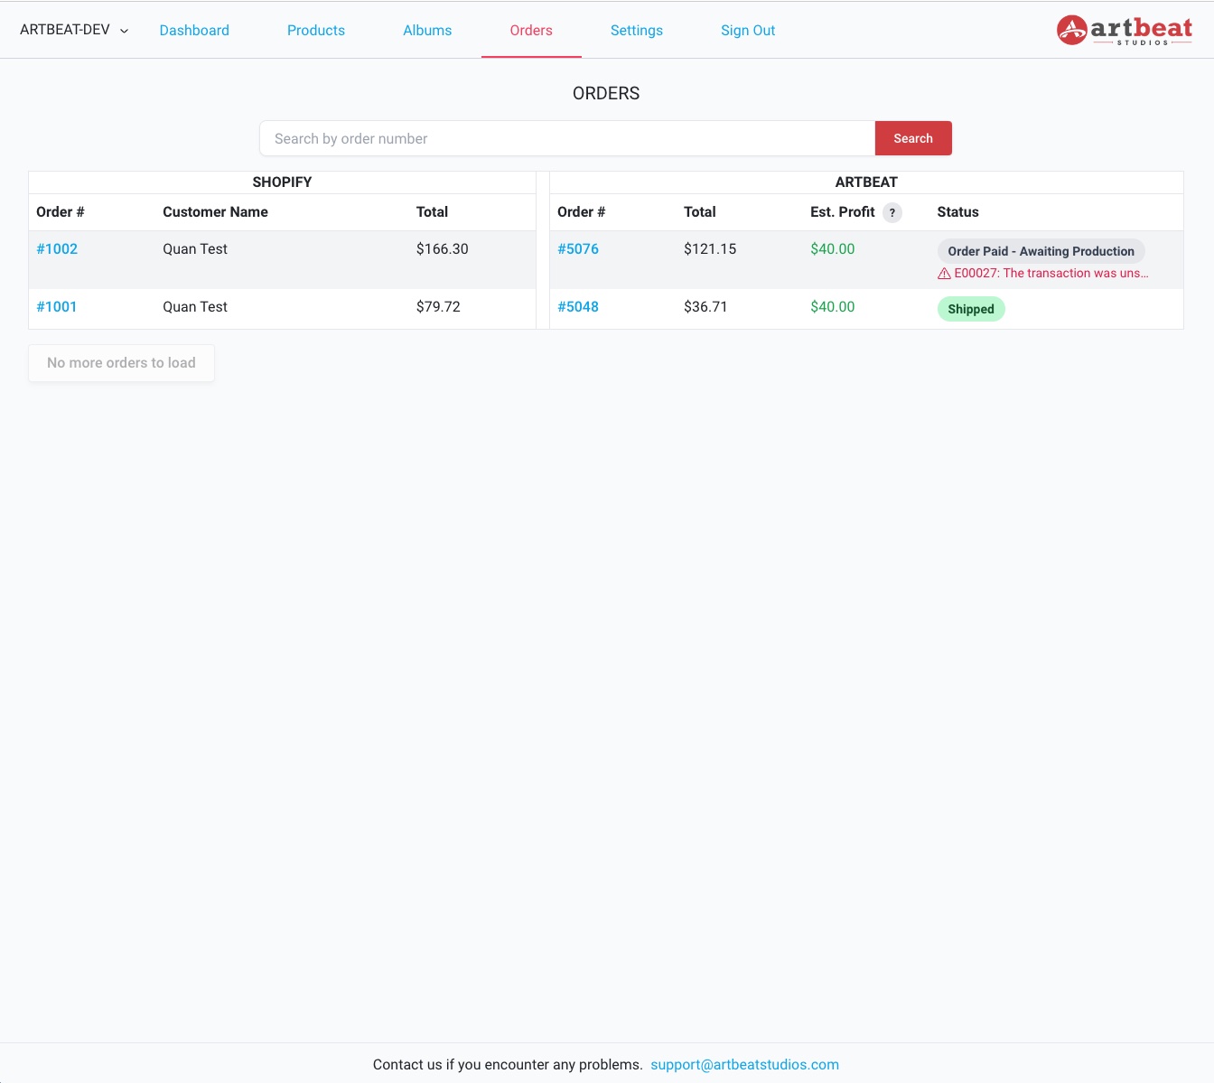The height and width of the screenshot is (1083, 1214).
Task: Click the Artbeat Studios logo
Action: click(1125, 30)
